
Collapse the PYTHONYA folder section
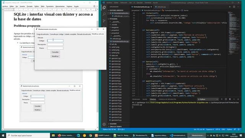pos(113,19)
